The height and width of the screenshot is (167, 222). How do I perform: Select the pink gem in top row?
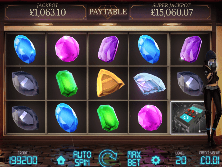pos(67,49)
